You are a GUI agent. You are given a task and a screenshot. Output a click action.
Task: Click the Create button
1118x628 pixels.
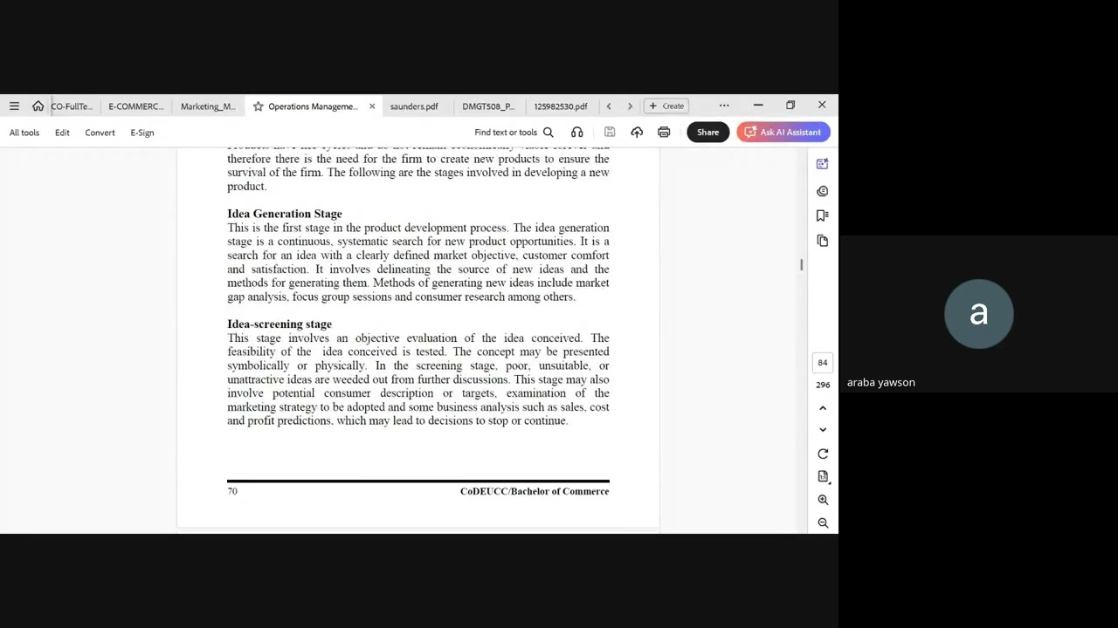coord(666,106)
